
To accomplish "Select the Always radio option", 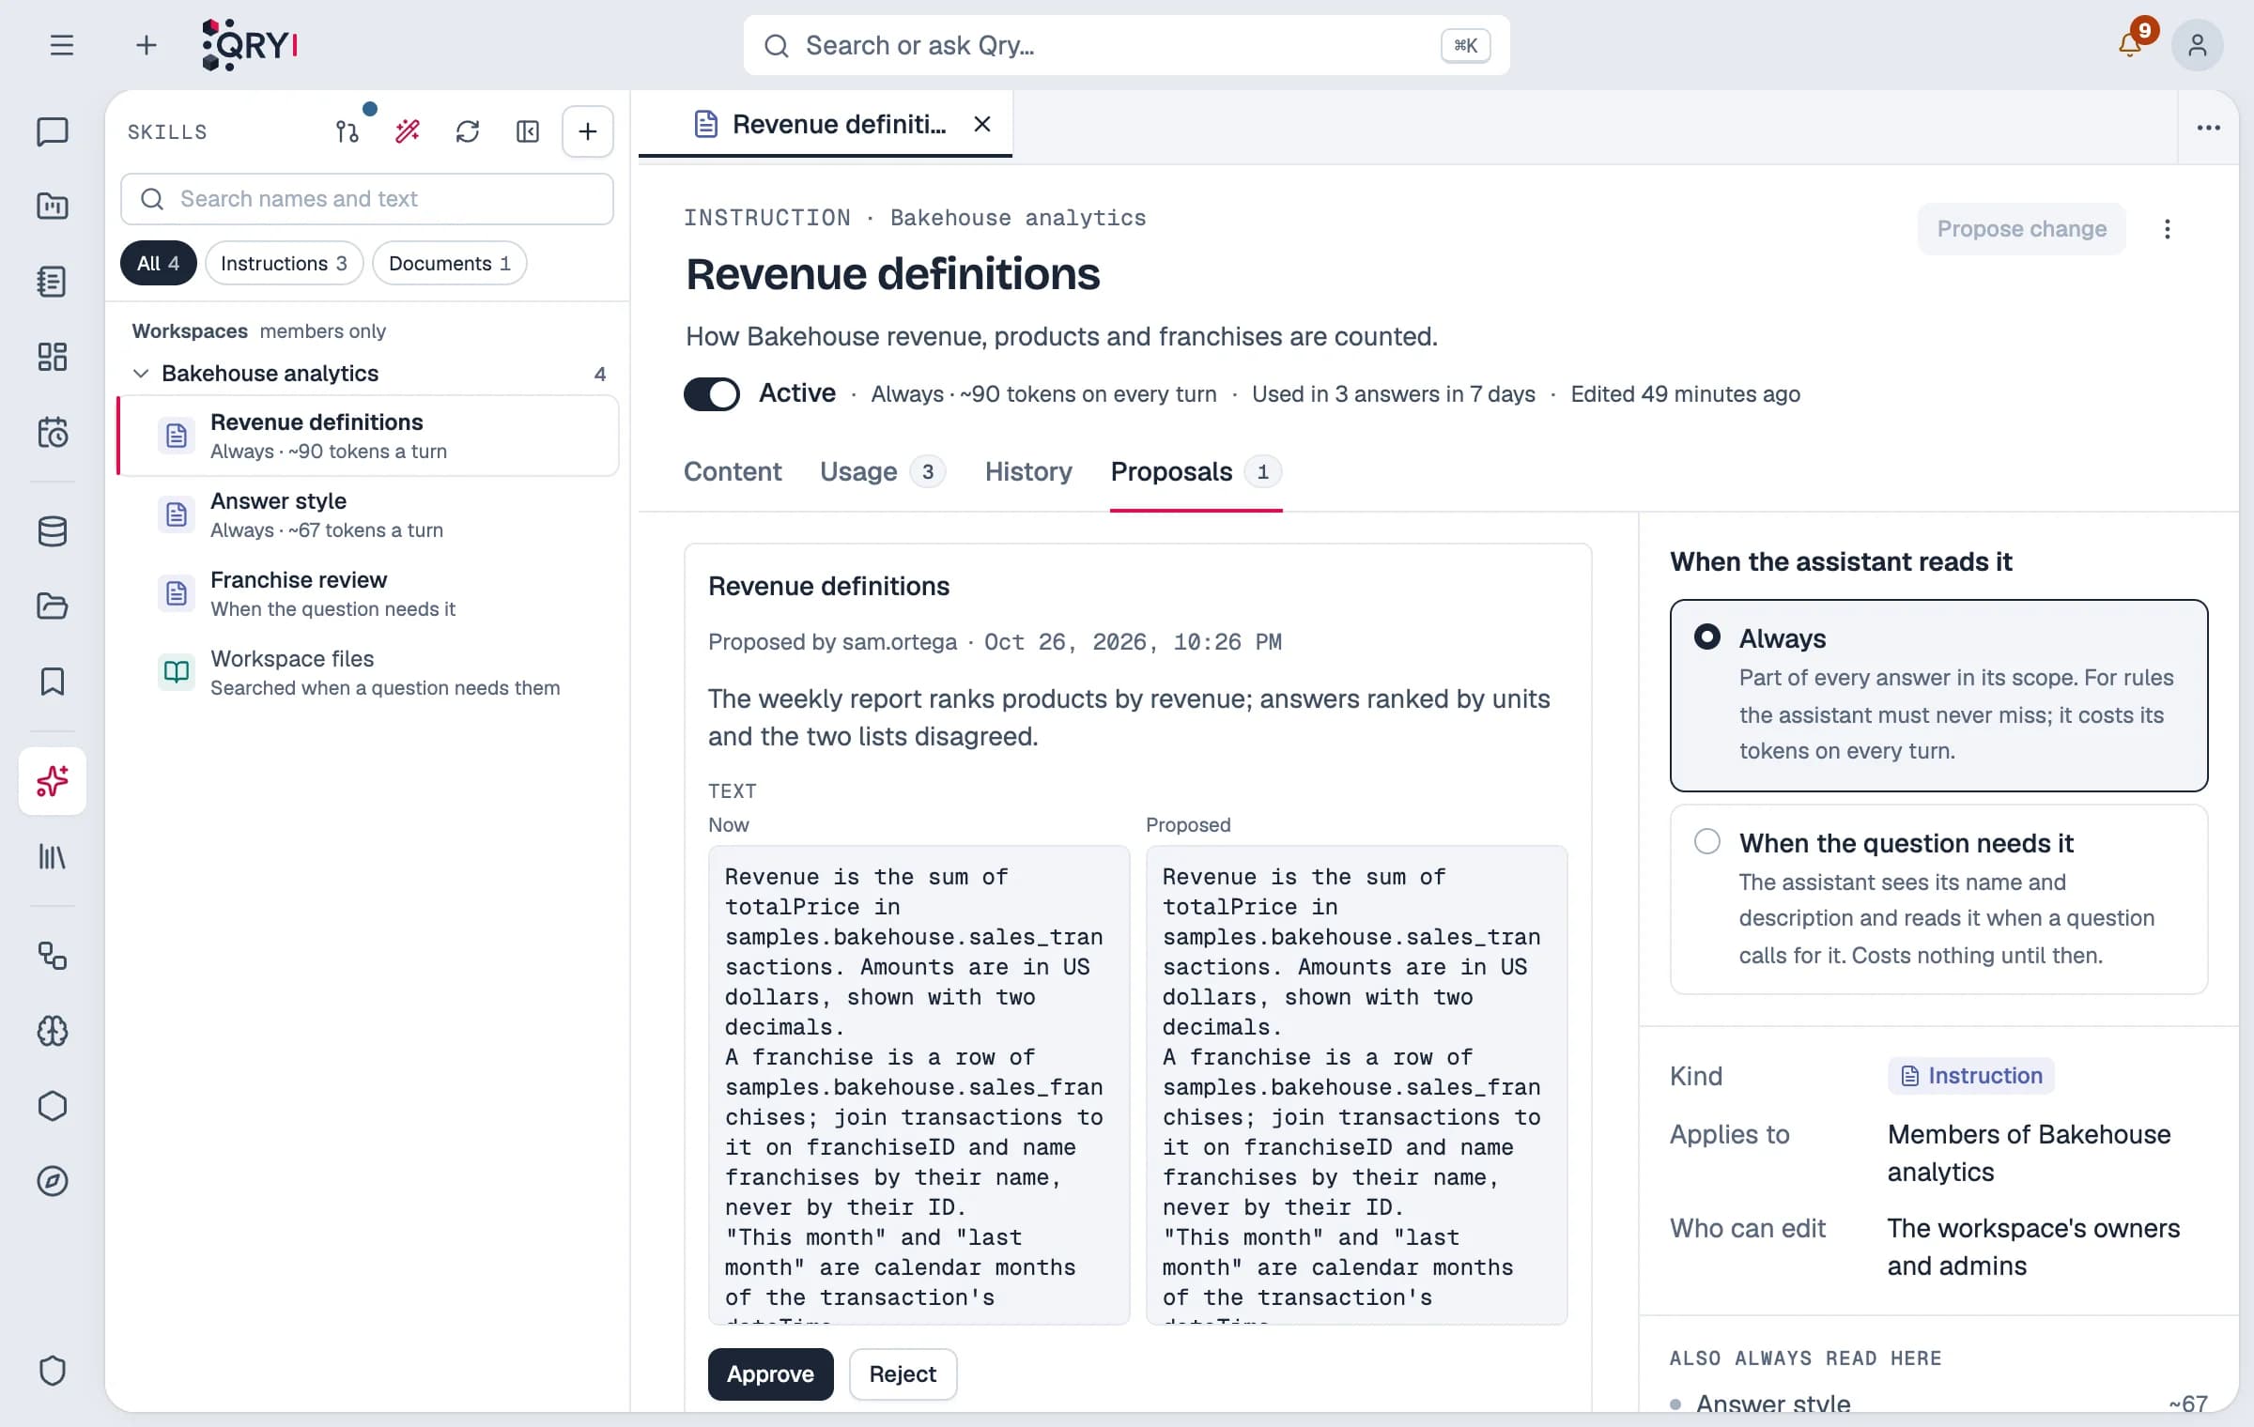I will 1939,696.
